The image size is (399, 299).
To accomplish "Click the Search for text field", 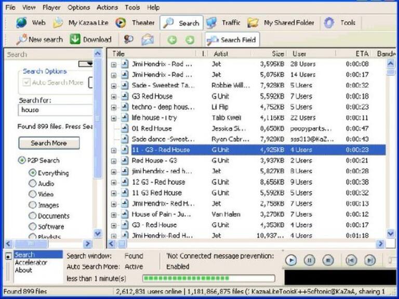I will point(55,110).
